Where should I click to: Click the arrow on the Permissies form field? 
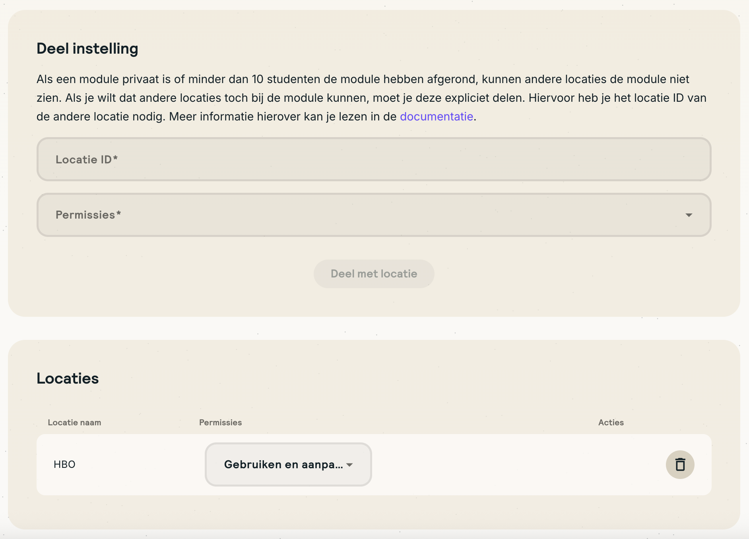(x=689, y=215)
